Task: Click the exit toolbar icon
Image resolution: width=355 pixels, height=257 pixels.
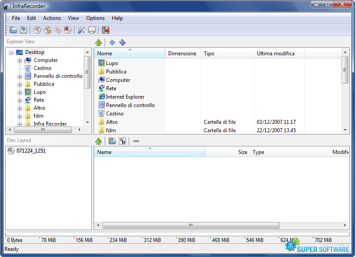Action: pos(106,30)
